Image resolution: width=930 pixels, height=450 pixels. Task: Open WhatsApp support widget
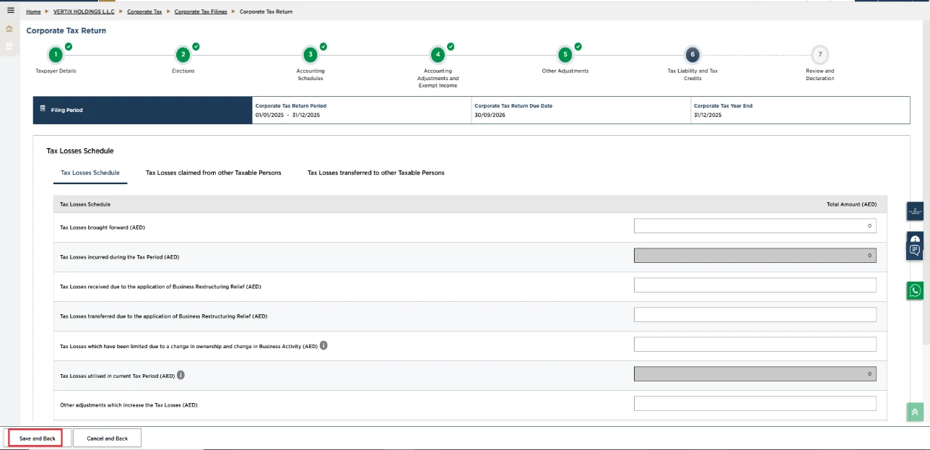(915, 290)
